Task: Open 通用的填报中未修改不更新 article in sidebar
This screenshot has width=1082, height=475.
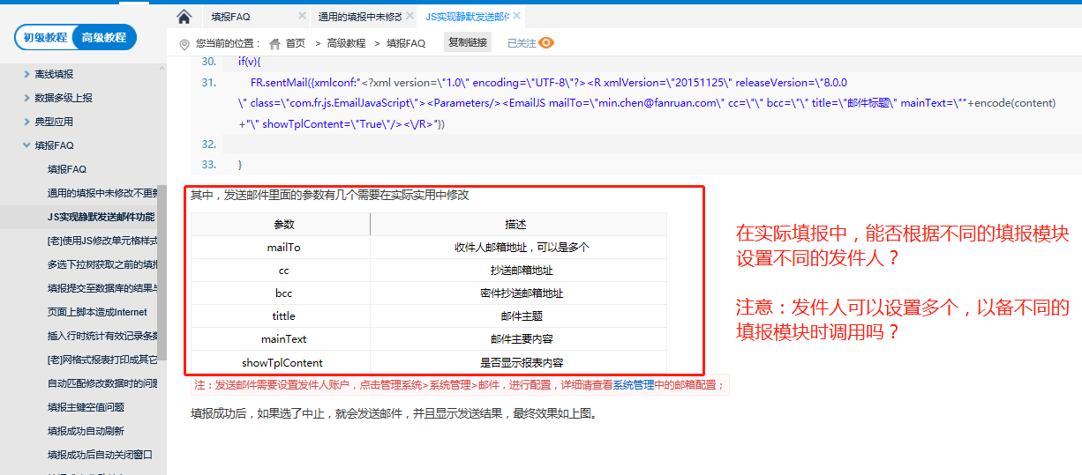Action: (102, 193)
